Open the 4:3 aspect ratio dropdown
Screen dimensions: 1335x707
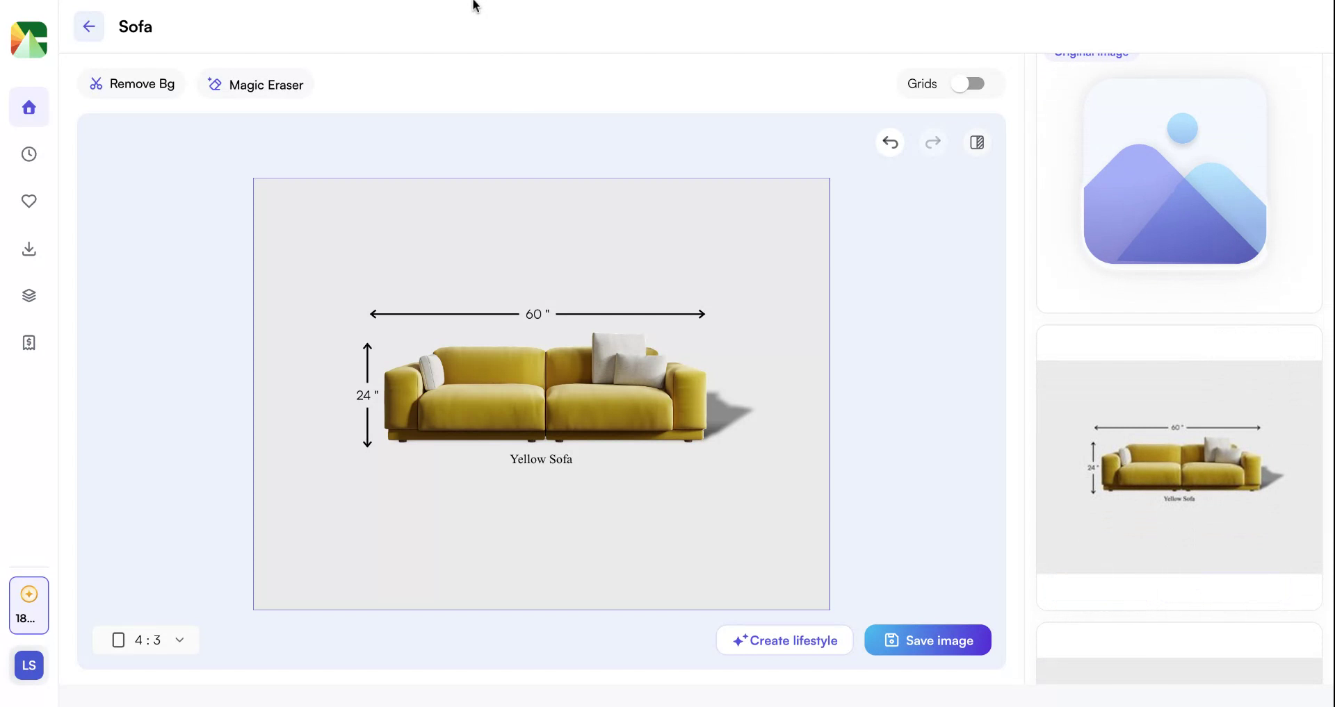146,640
